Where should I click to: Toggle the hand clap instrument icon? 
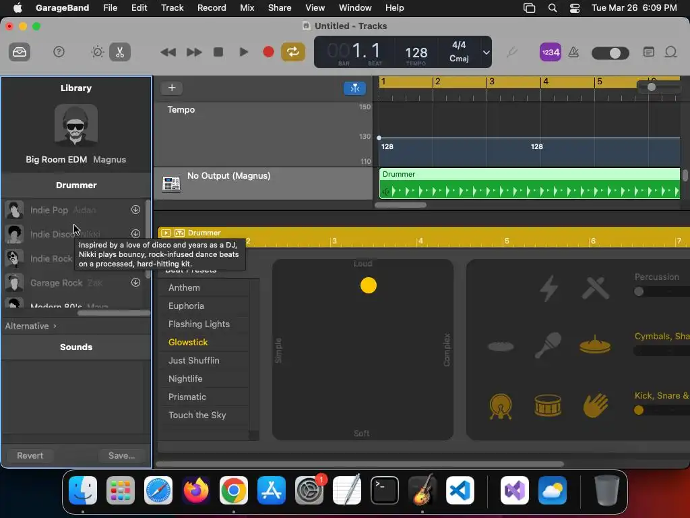coord(595,405)
